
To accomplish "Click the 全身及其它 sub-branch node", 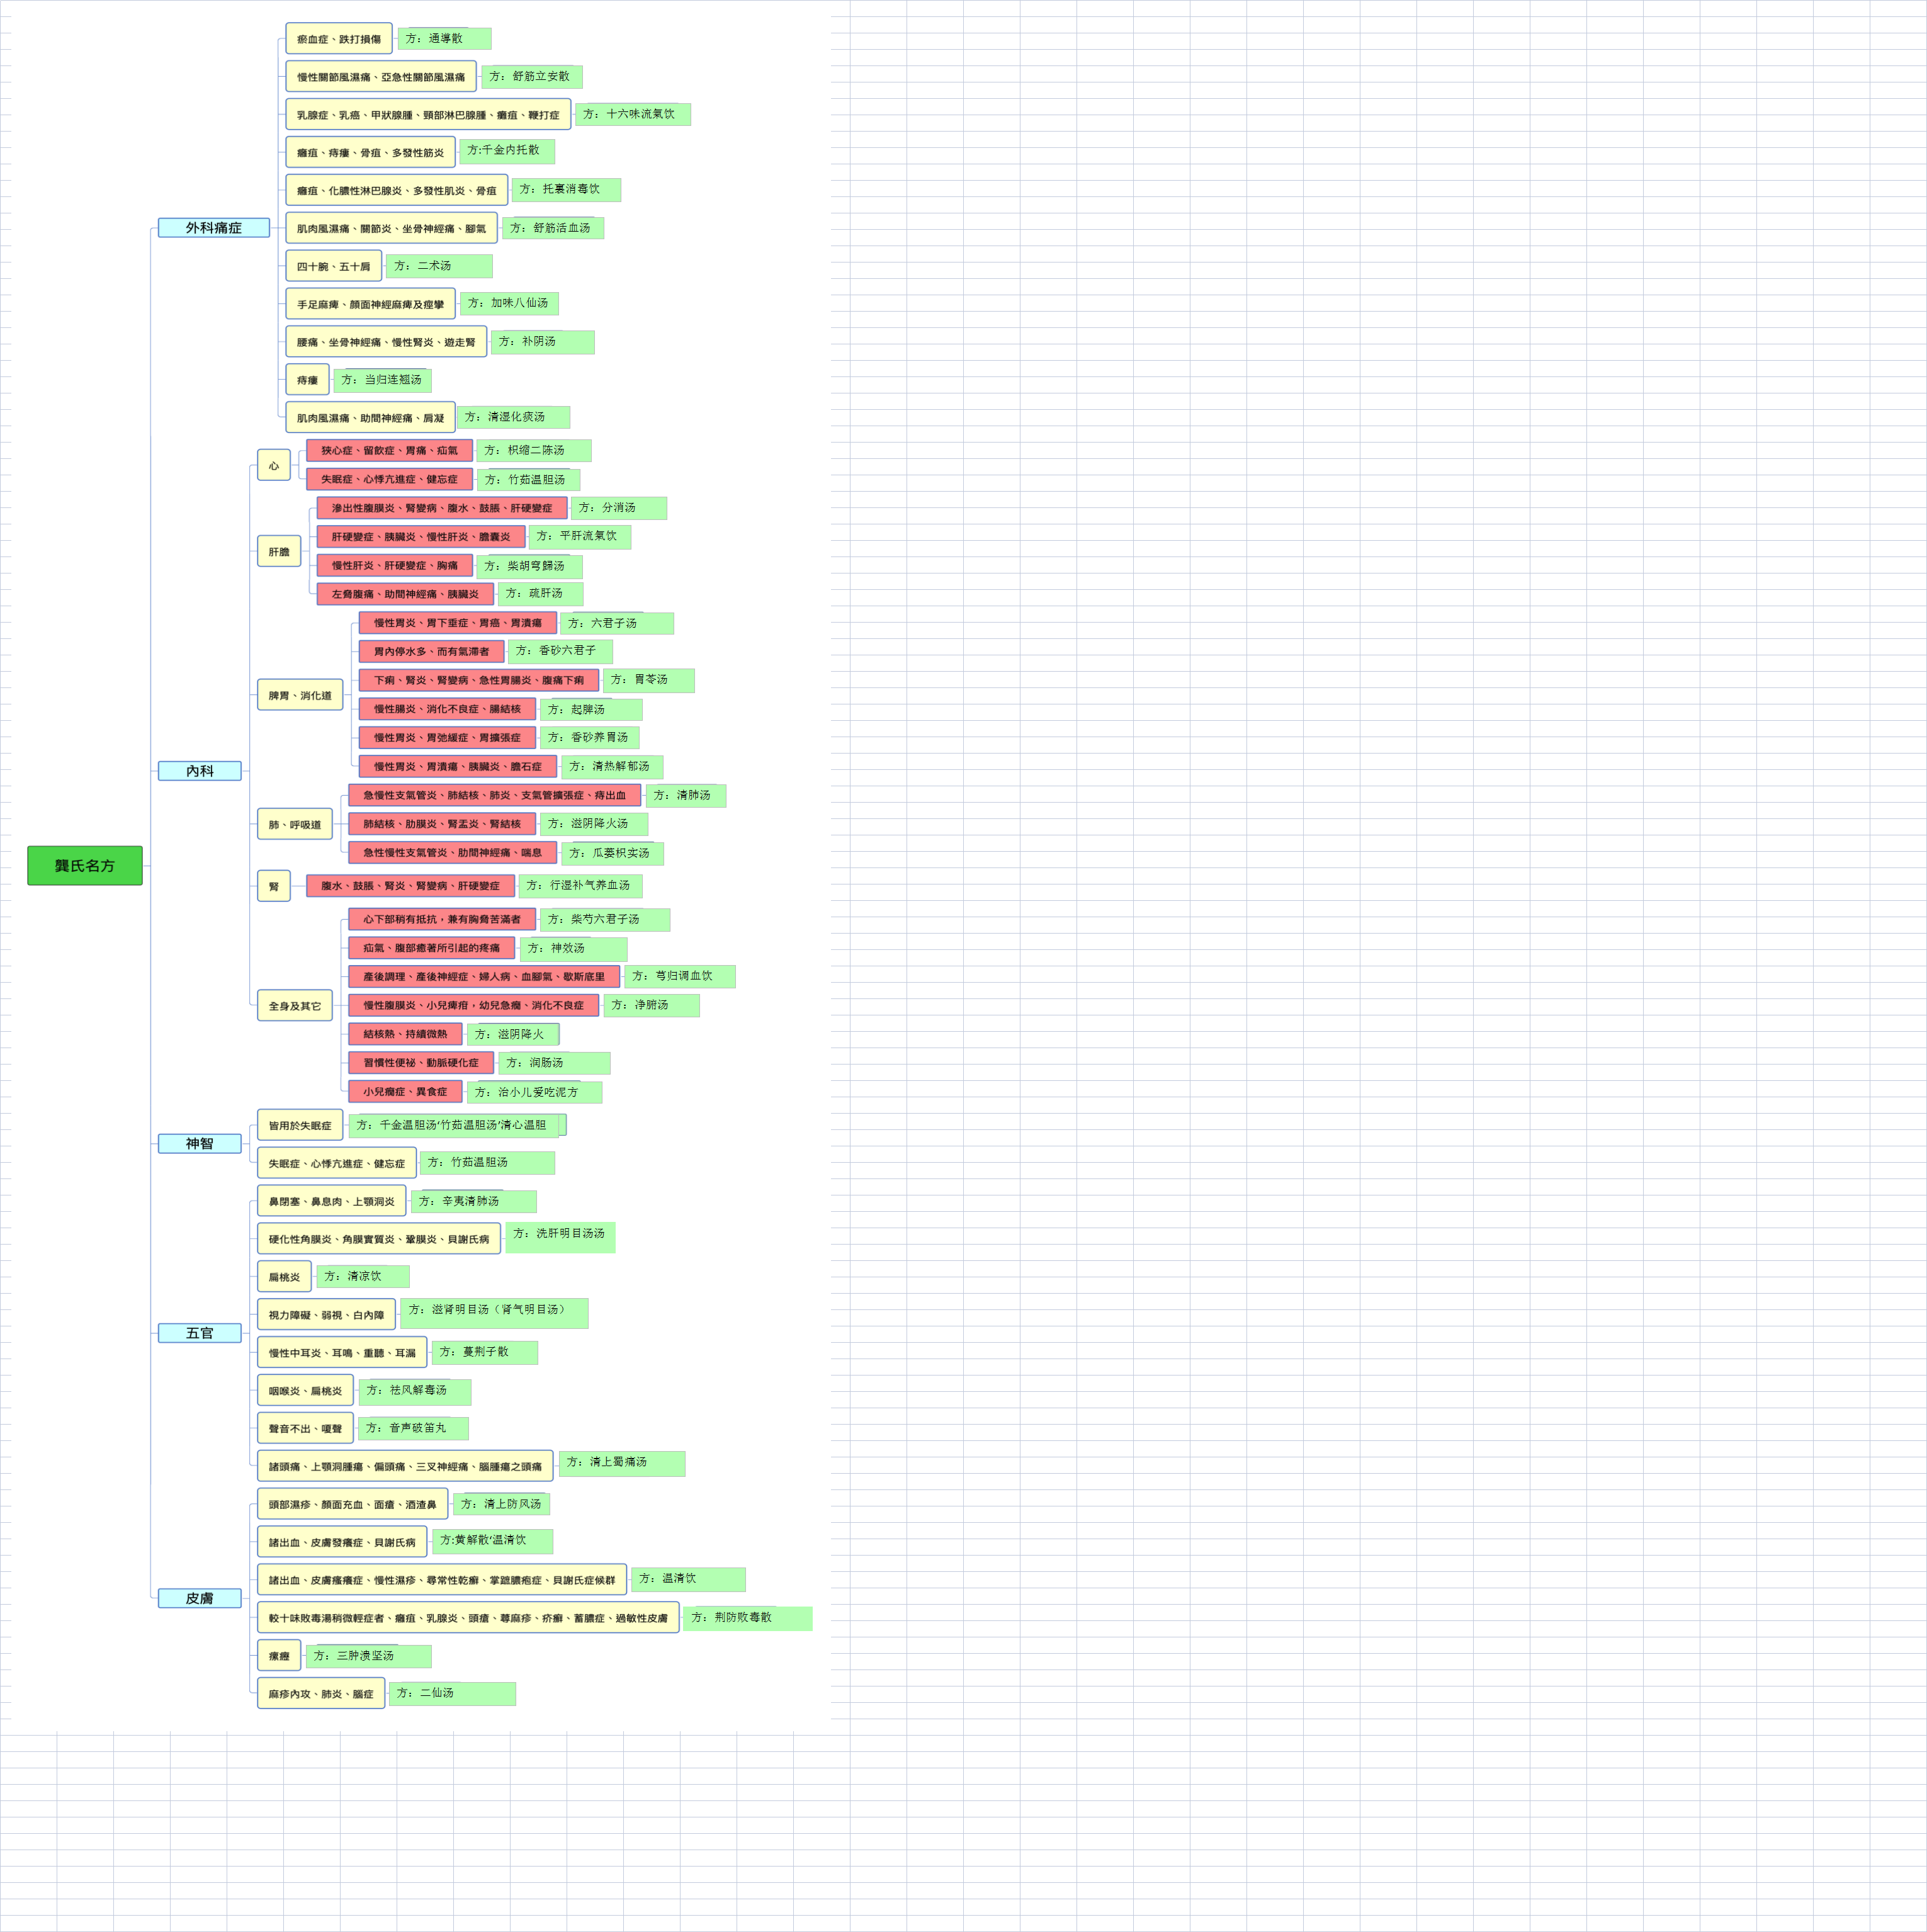I will 295,1005.
